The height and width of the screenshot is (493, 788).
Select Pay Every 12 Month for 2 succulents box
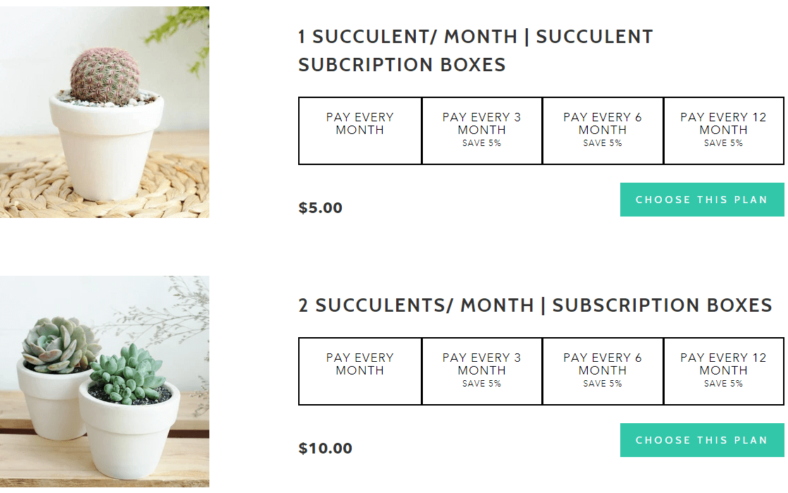[x=723, y=371]
